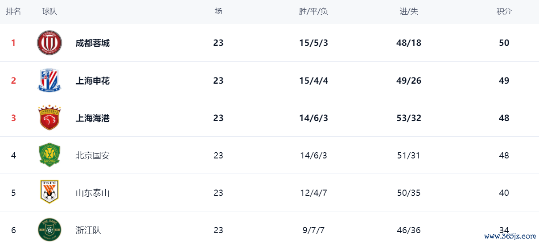Click the 球队 column header
The width and height of the screenshot is (539, 243).
(x=49, y=12)
